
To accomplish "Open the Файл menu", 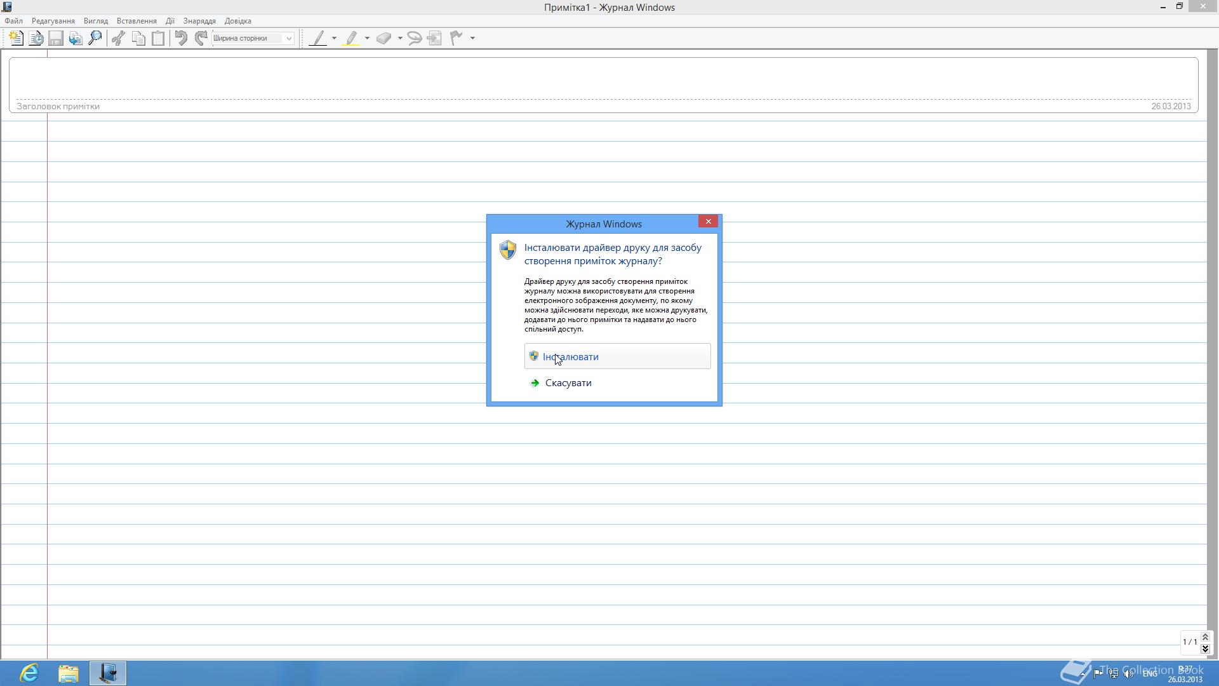I will (13, 21).
